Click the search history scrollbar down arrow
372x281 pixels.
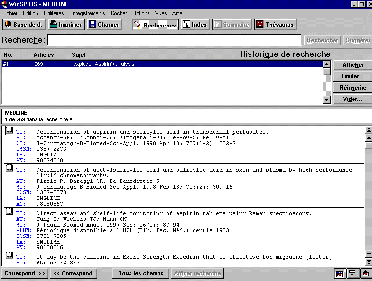(x=326, y=100)
